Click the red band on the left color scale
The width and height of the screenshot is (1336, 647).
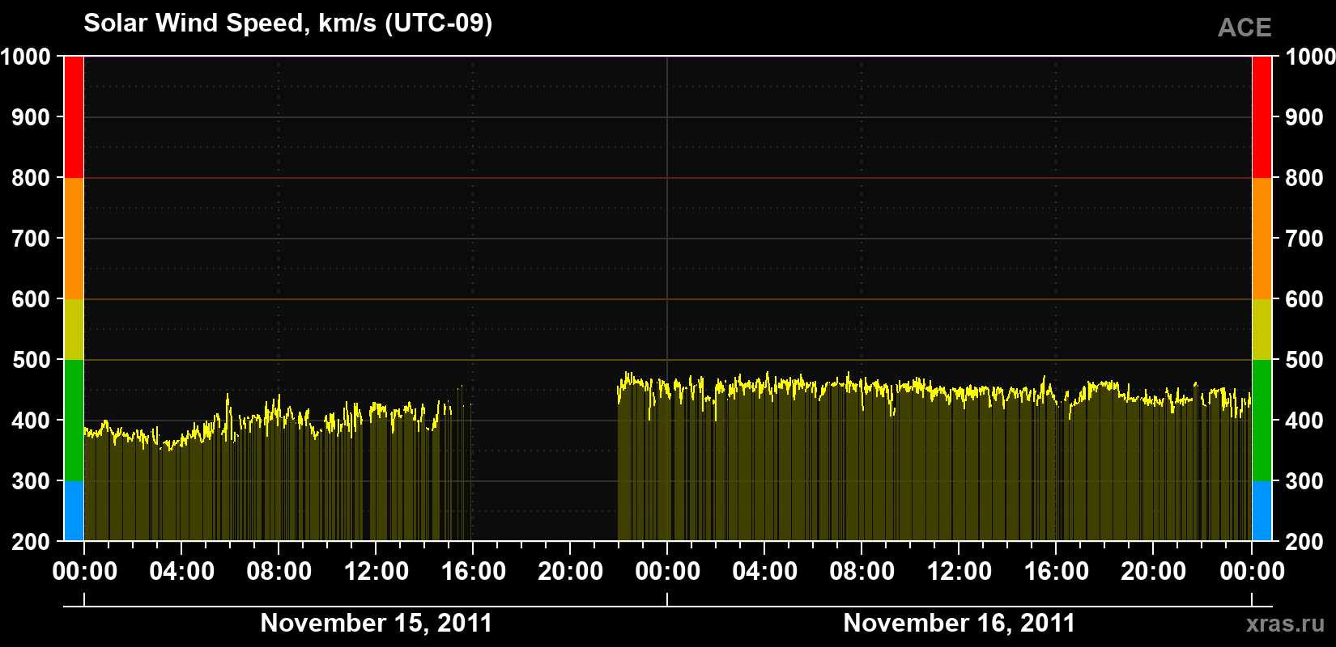[74, 117]
